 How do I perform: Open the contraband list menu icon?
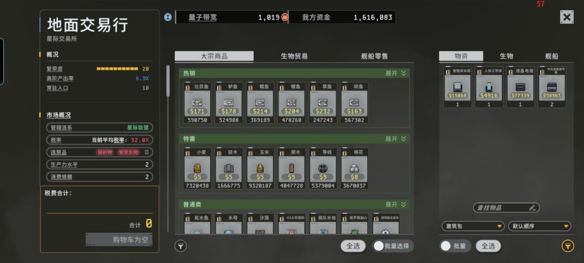coord(147,152)
